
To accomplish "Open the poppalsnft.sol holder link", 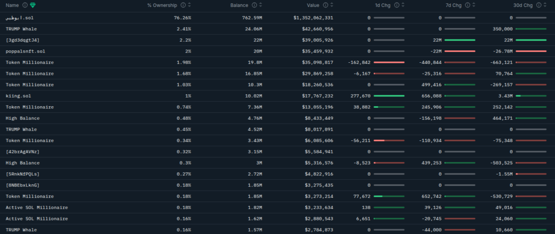I will coord(25,51).
